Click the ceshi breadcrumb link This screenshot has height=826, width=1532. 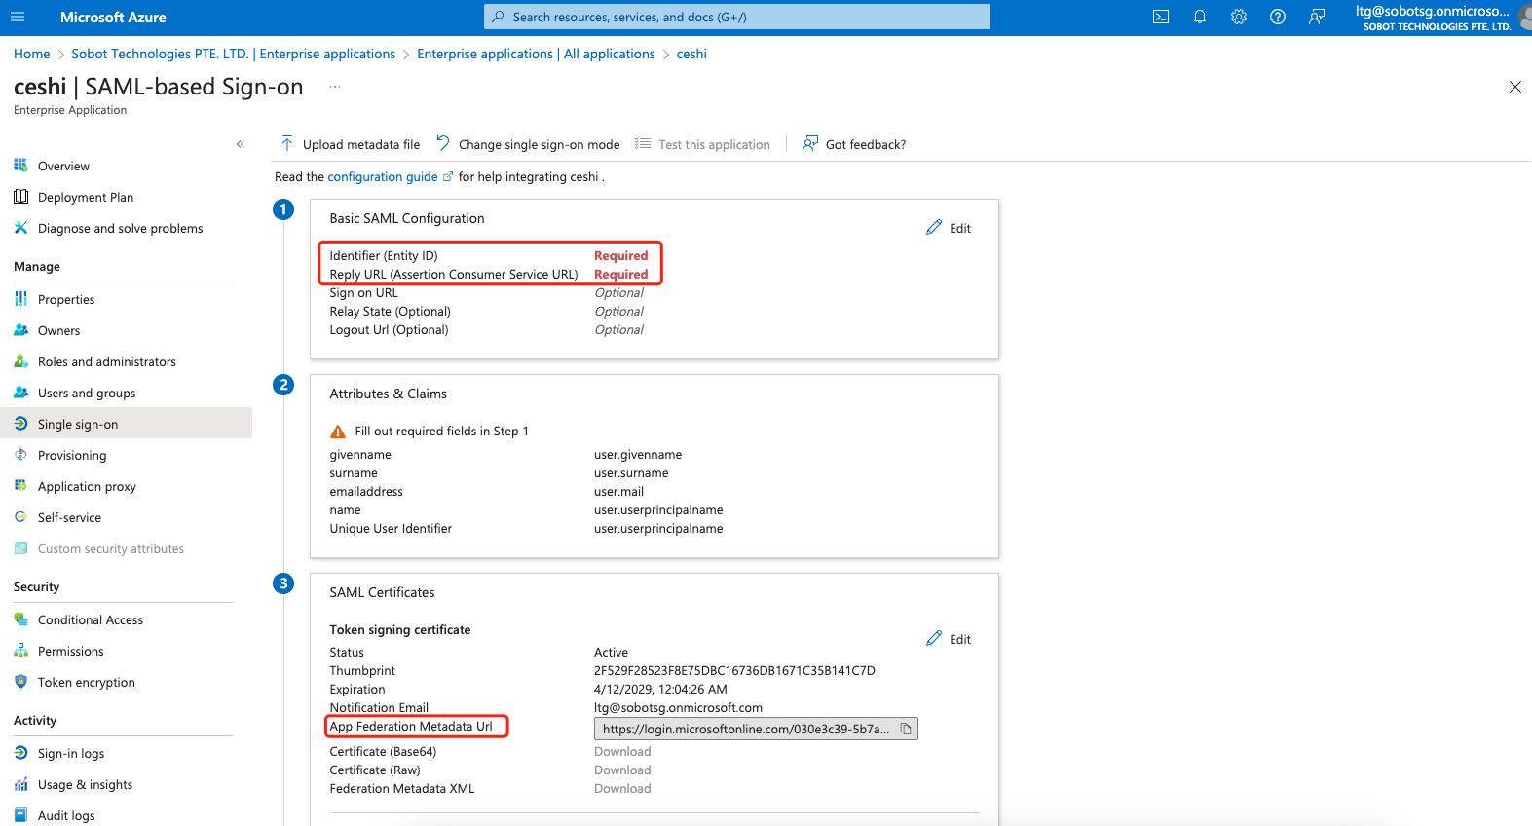coord(691,54)
